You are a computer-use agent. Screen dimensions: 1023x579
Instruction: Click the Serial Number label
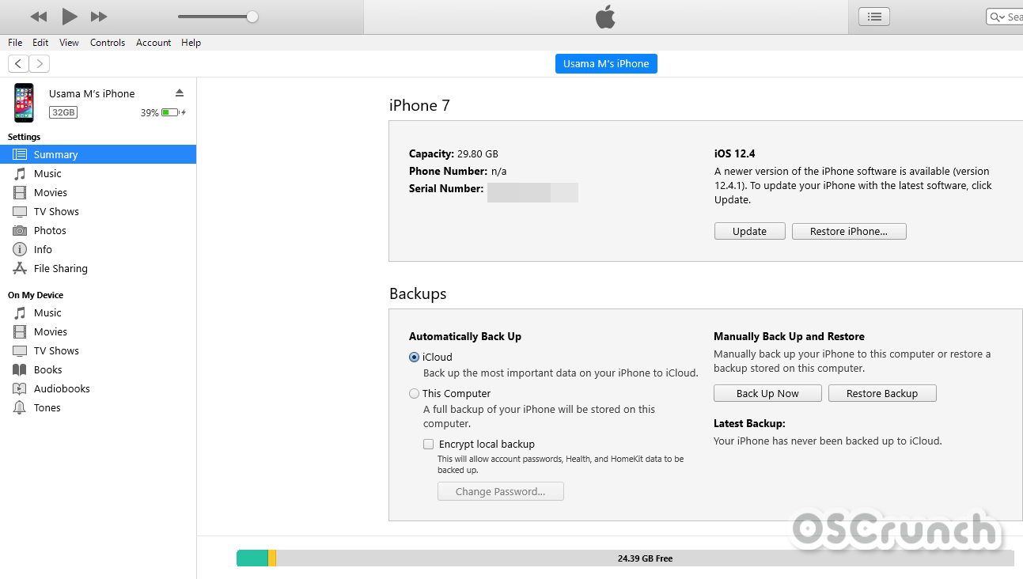tap(446, 188)
